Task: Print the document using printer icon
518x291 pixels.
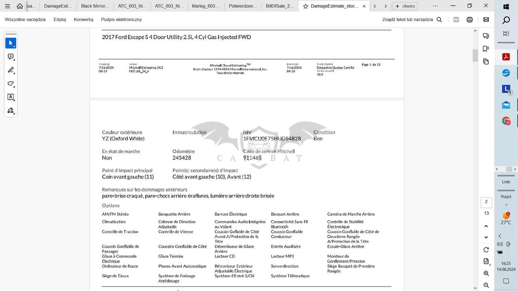Action: click(469, 19)
